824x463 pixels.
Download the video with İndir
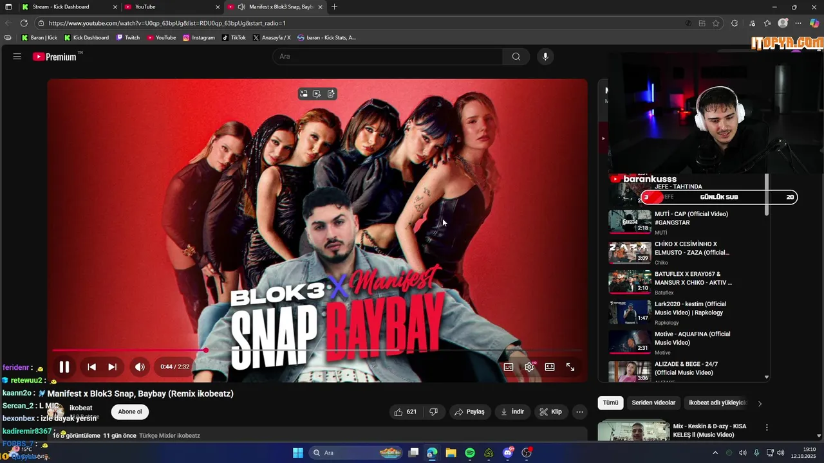tap(512, 412)
